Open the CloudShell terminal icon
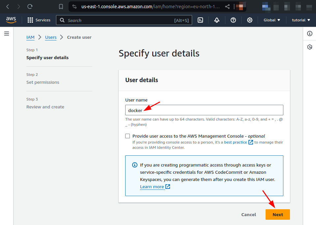 tap(200, 20)
